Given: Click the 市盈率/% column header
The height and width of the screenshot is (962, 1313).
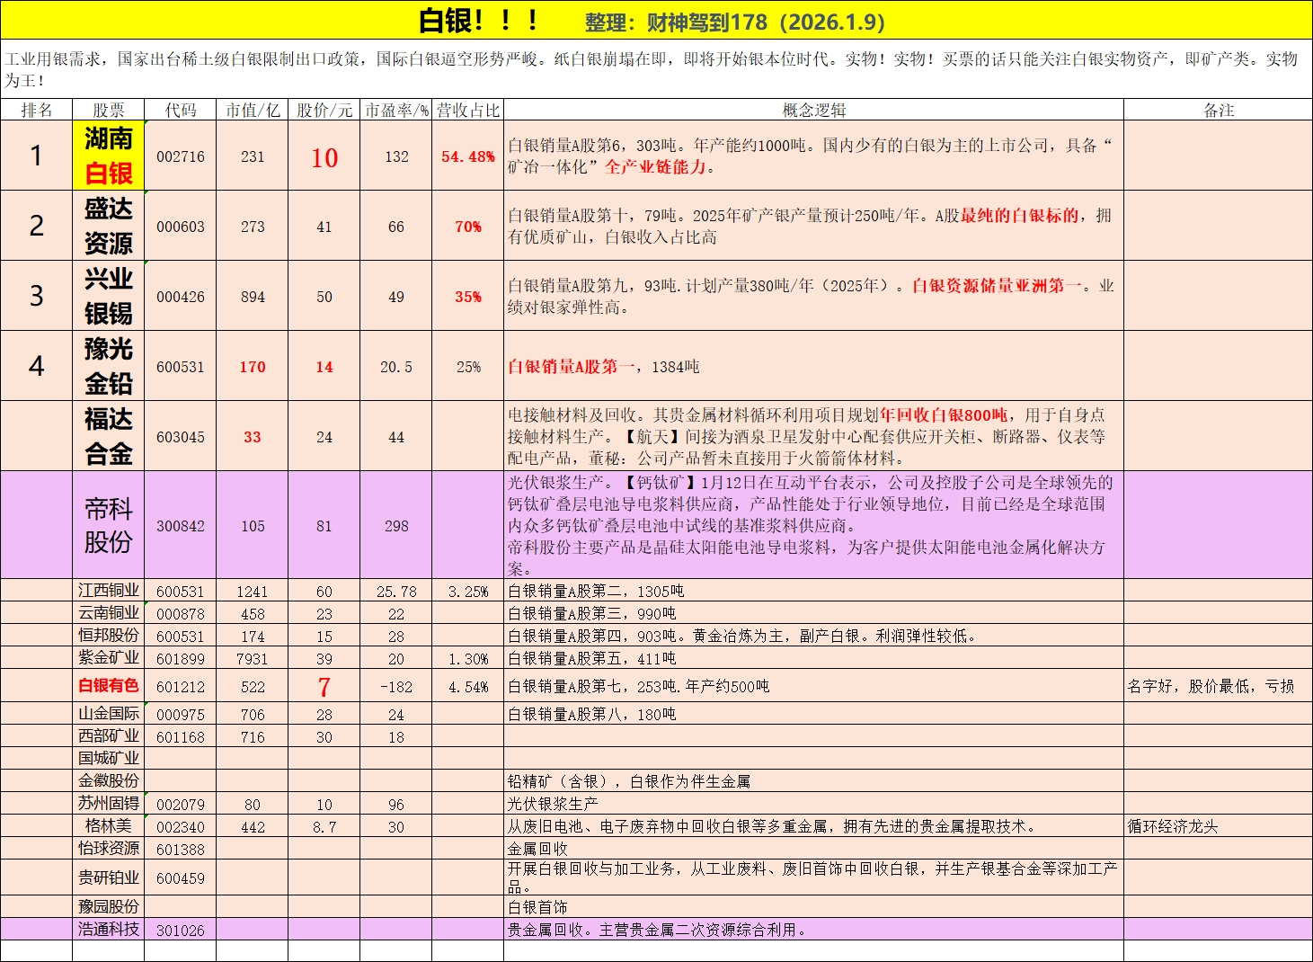Looking at the screenshot, I should tap(396, 110).
